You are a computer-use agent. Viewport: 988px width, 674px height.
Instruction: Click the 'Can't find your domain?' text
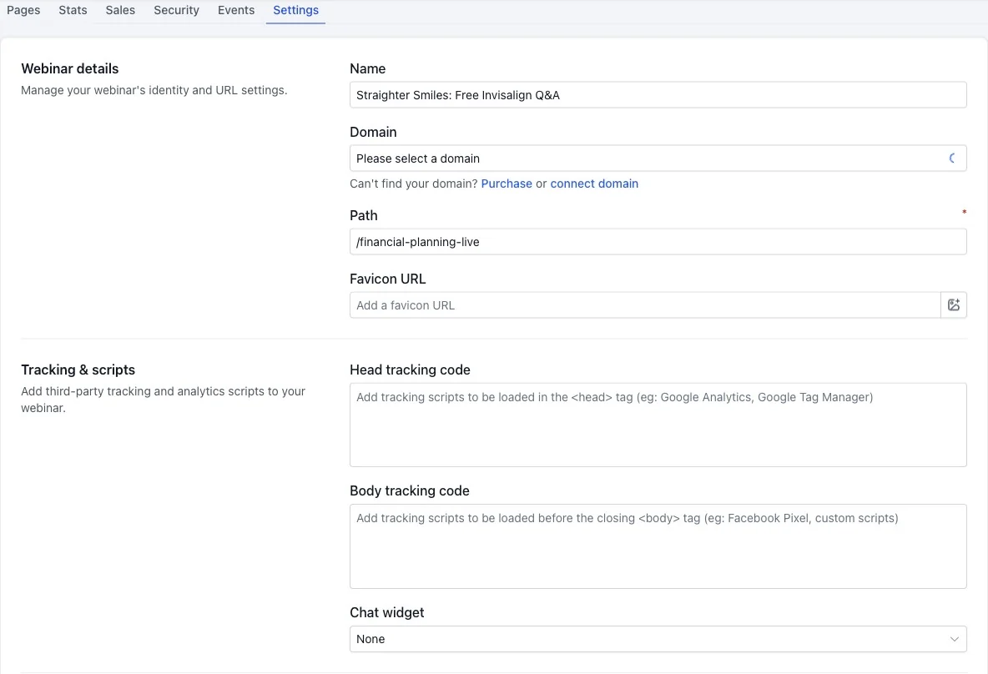tap(413, 184)
